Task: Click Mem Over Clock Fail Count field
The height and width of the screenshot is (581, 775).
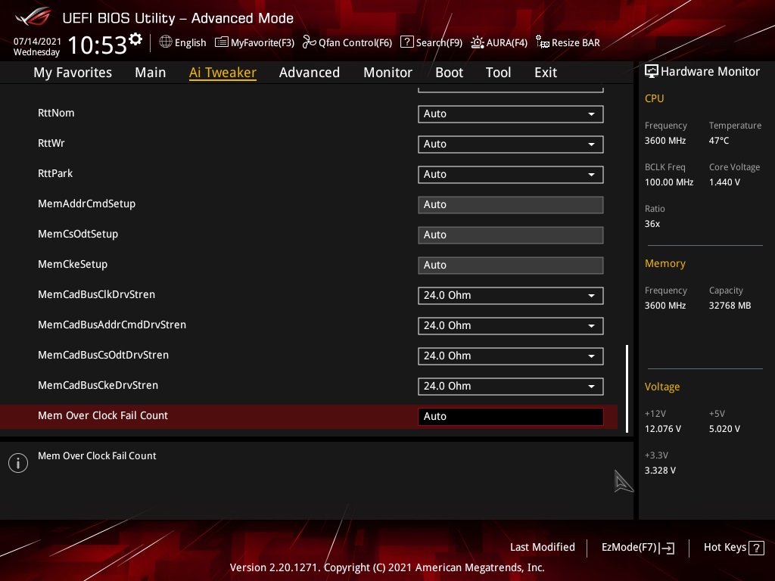Action: (511, 417)
